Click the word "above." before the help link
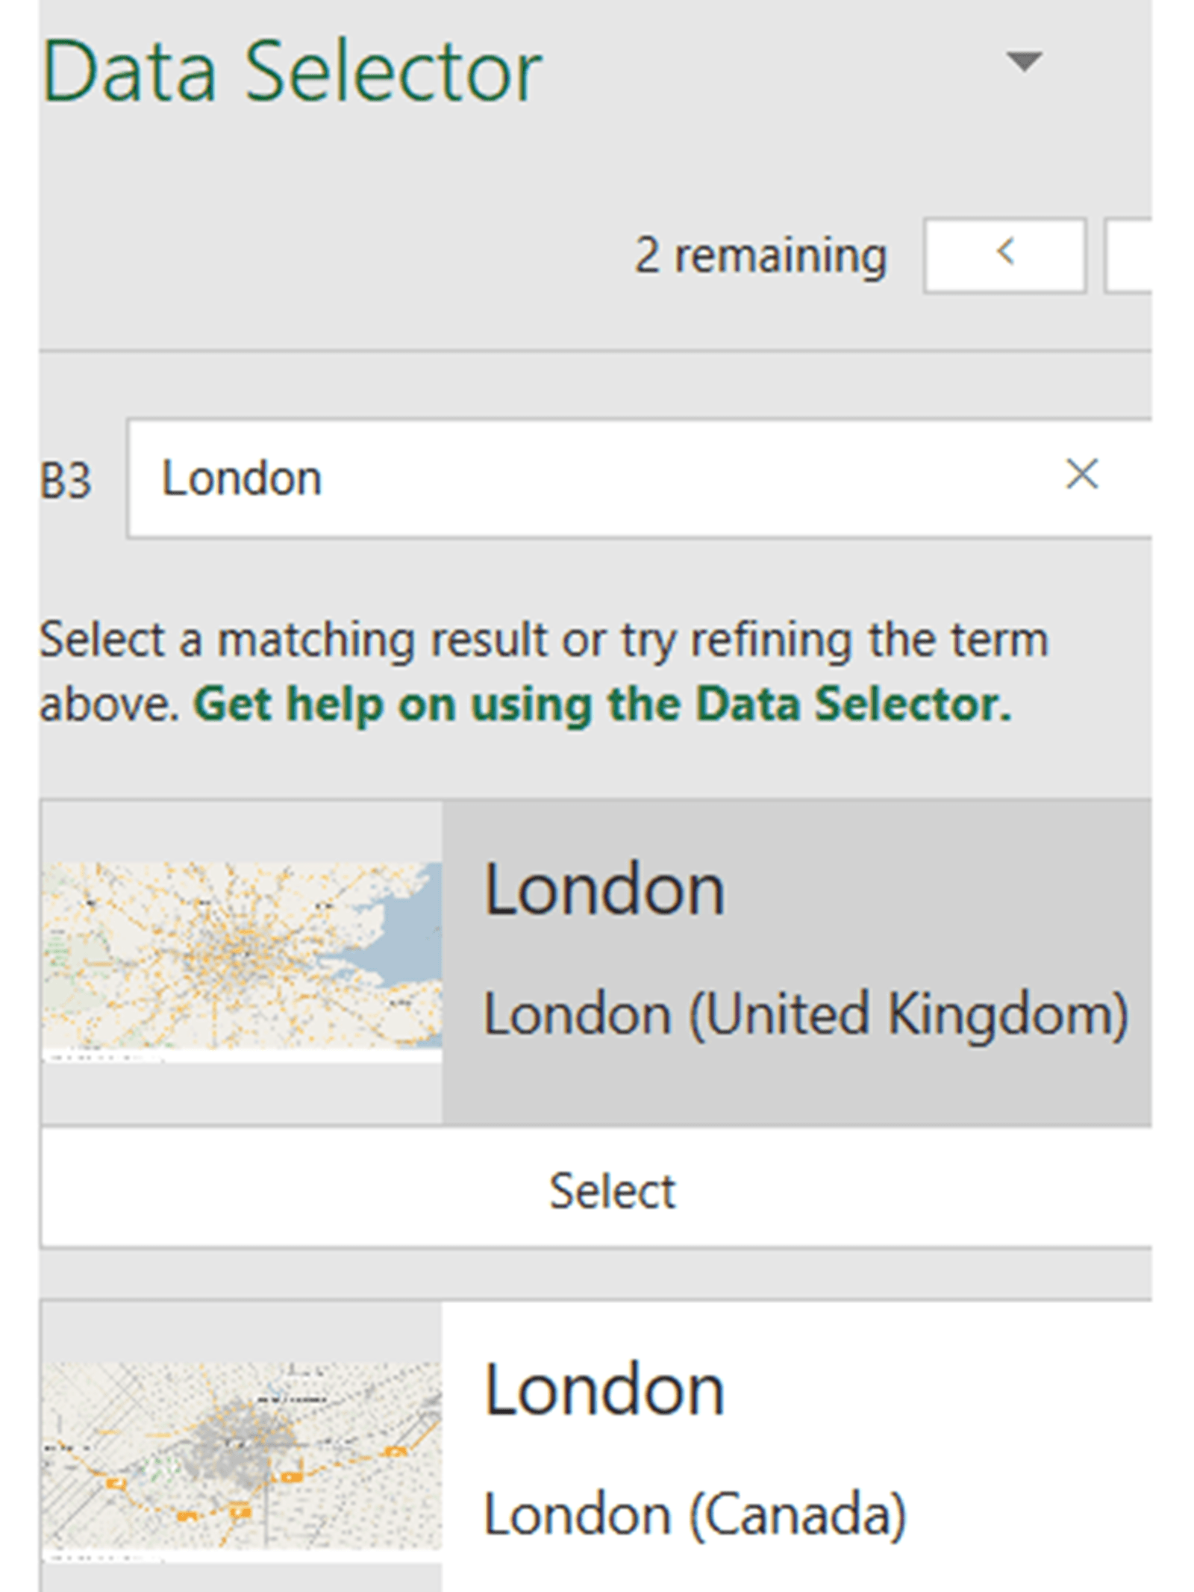 pyautogui.click(x=109, y=705)
